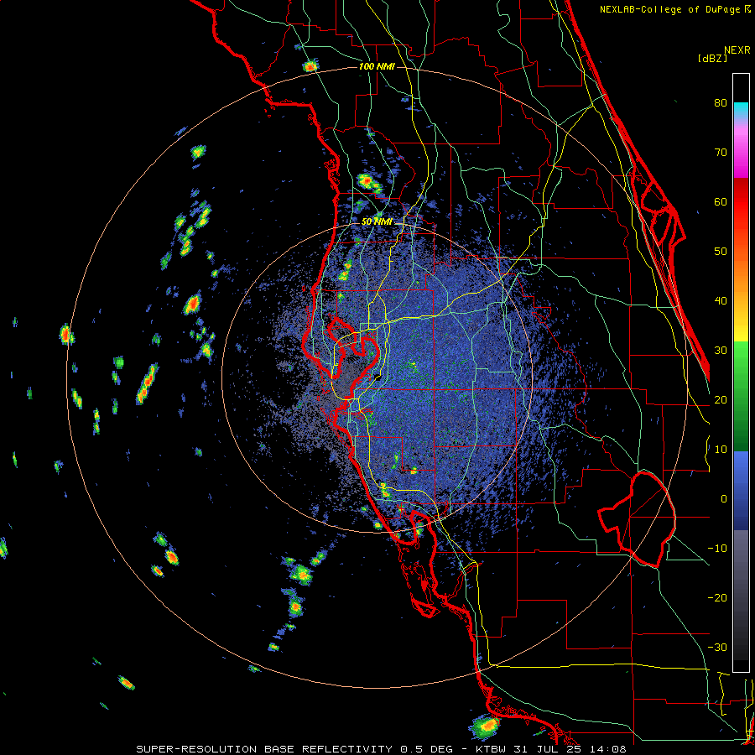The width and height of the screenshot is (755, 755).
Task: Click the 30 value on the dBZ scale
Action: tap(721, 350)
